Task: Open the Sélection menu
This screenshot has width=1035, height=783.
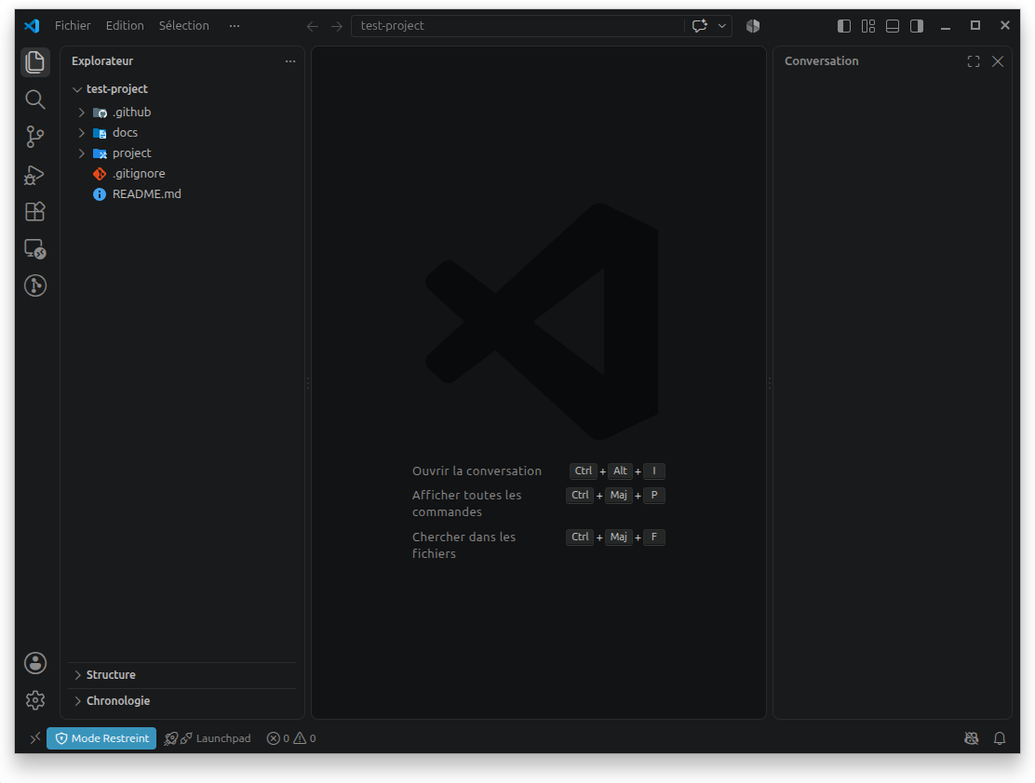Action: [184, 26]
